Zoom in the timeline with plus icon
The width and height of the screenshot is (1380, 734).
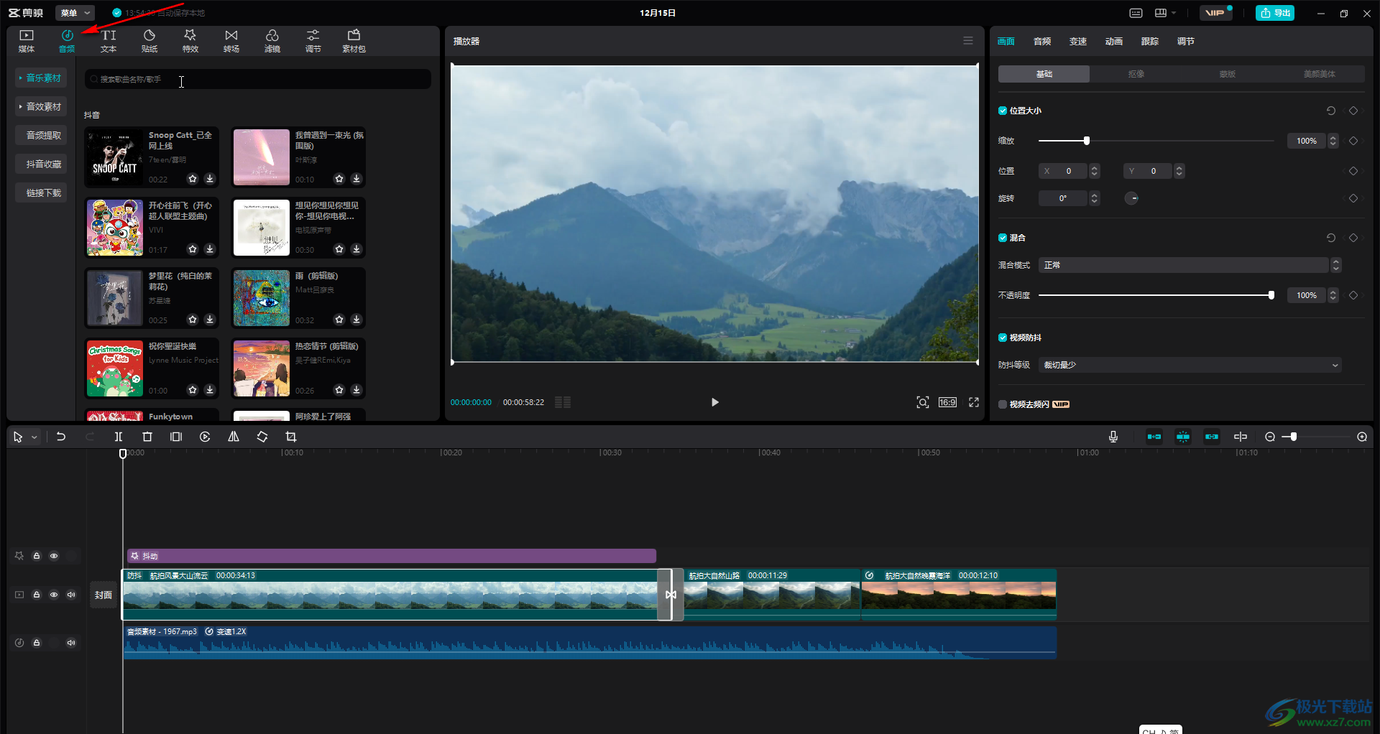[1362, 437]
